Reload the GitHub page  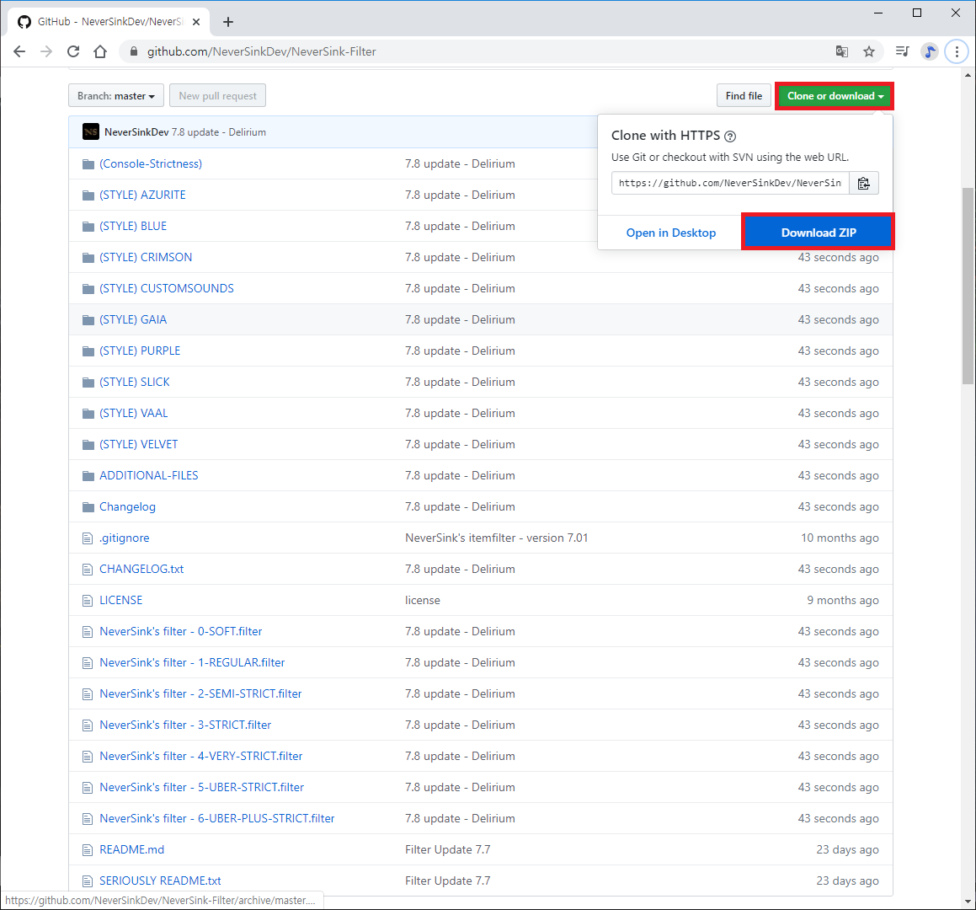(73, 51)
